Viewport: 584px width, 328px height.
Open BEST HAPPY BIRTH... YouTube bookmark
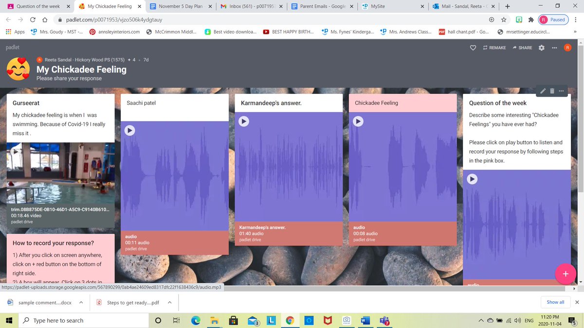[290, 32]
